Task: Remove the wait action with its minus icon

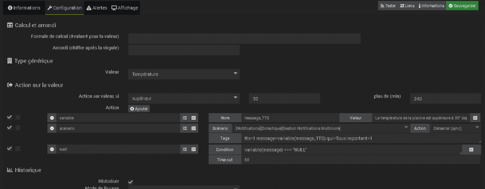Action: point(52,149)
